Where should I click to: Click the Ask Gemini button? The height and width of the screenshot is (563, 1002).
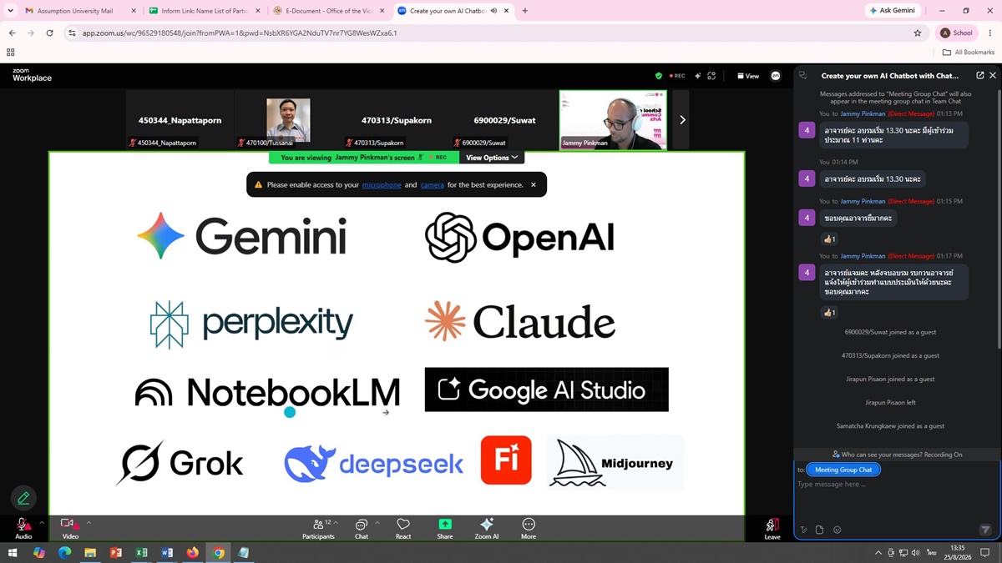[x=893, y=11]
